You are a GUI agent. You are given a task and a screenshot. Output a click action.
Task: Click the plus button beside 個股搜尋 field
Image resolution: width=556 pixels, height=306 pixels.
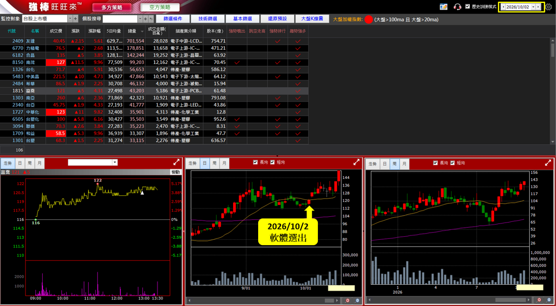click(x=145, y=19)
